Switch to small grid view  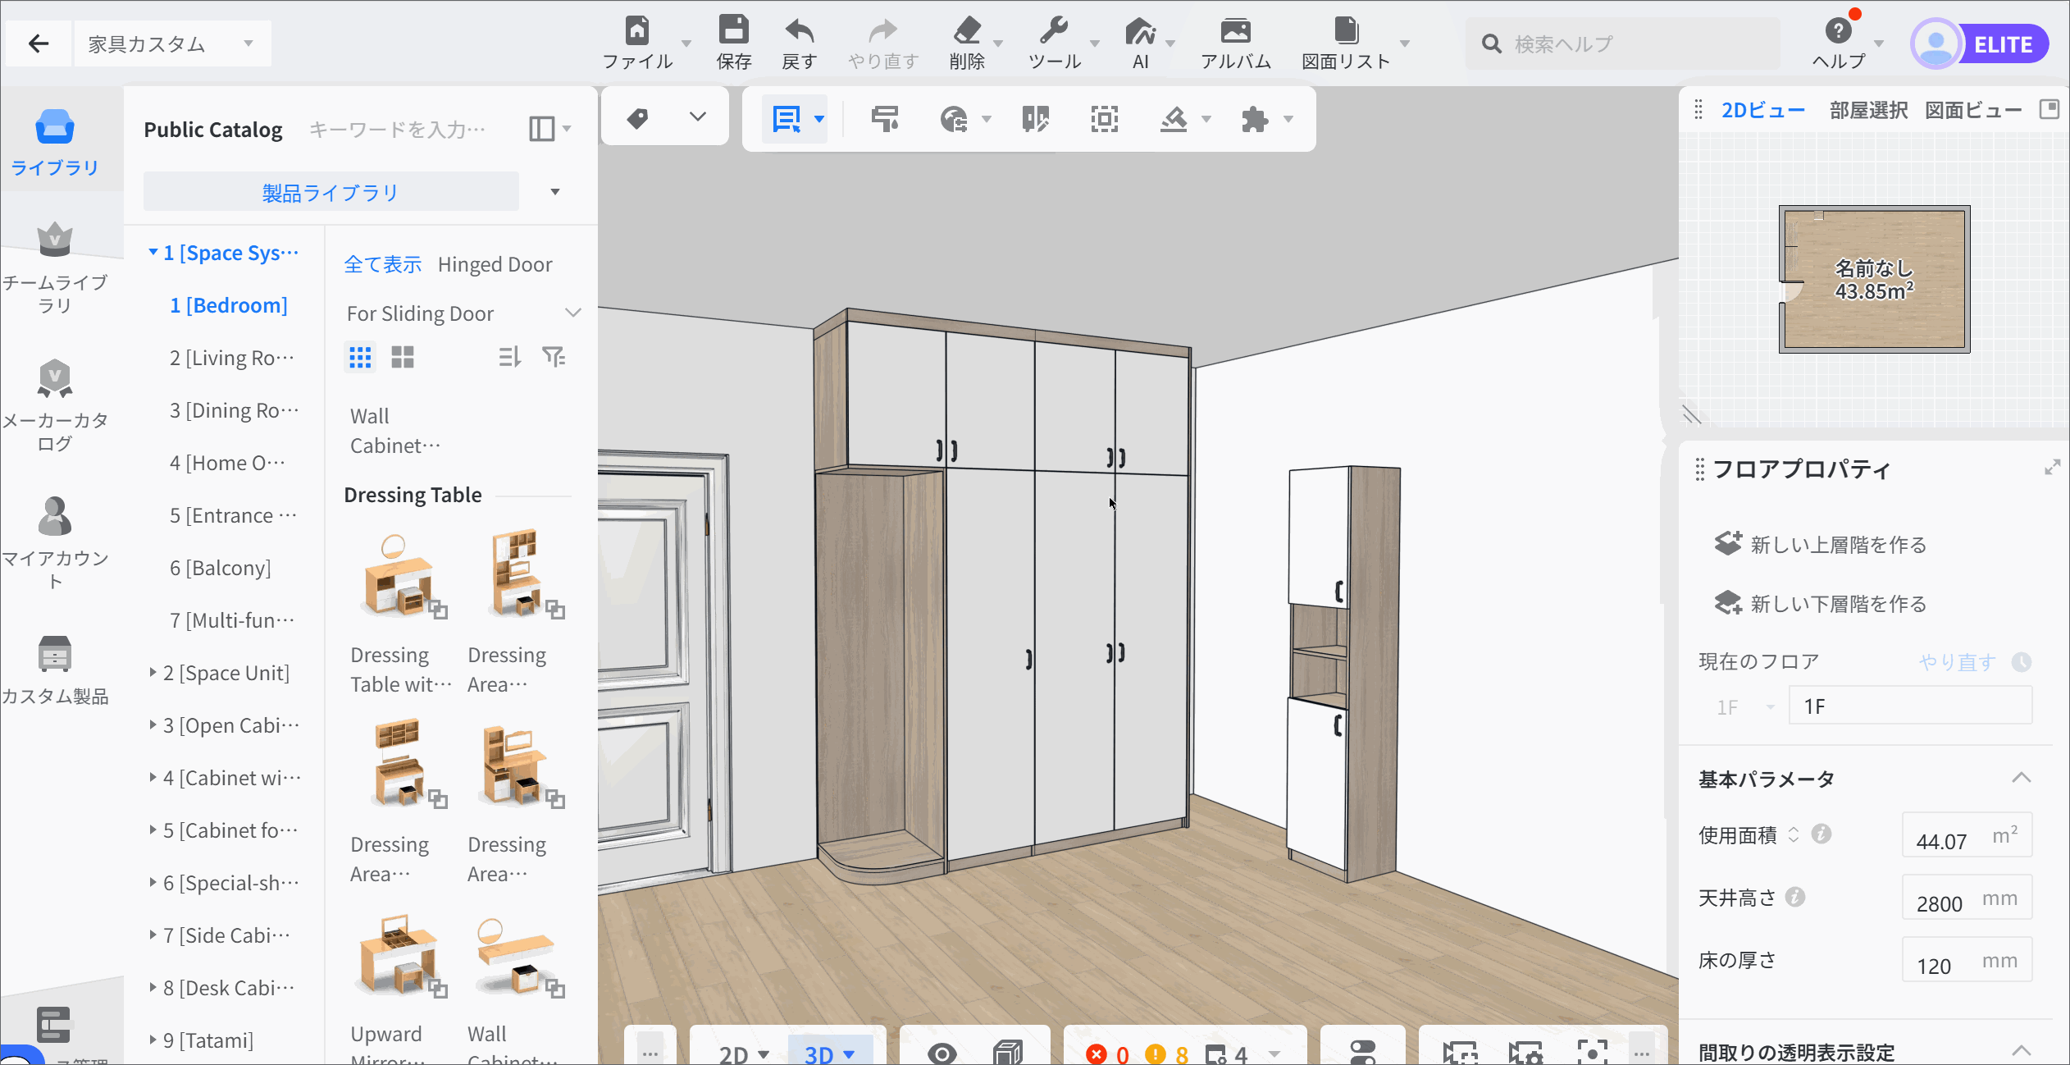360,357
